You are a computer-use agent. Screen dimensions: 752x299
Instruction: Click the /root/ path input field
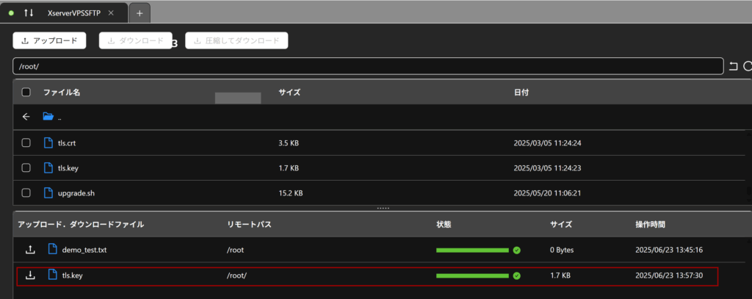click(x=367, y=66)
